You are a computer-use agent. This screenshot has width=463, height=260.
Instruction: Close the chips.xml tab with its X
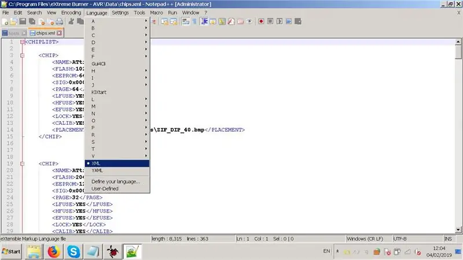[60, 33]
